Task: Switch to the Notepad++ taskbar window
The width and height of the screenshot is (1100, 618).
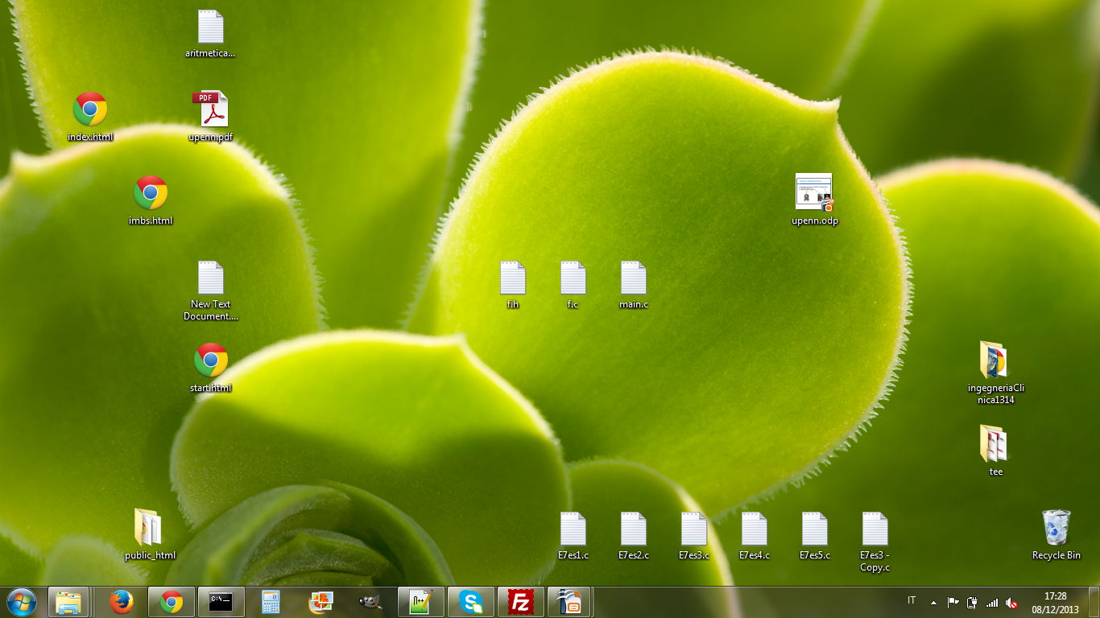Action: [x=421, y=602]
